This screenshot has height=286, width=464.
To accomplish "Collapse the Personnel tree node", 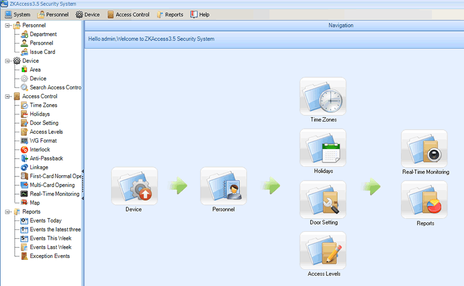I will coord(7,26).
